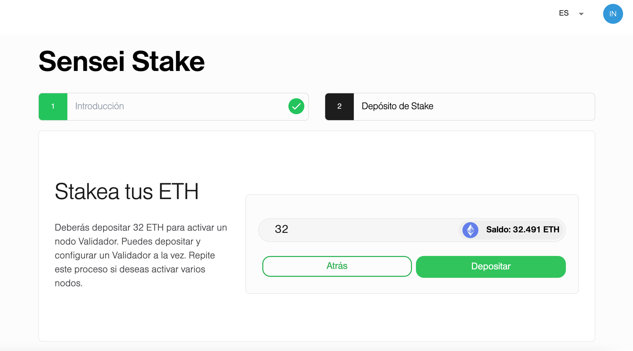633x351 pixels.
Task: Click Atrás to go back
Action: [337, 266]
